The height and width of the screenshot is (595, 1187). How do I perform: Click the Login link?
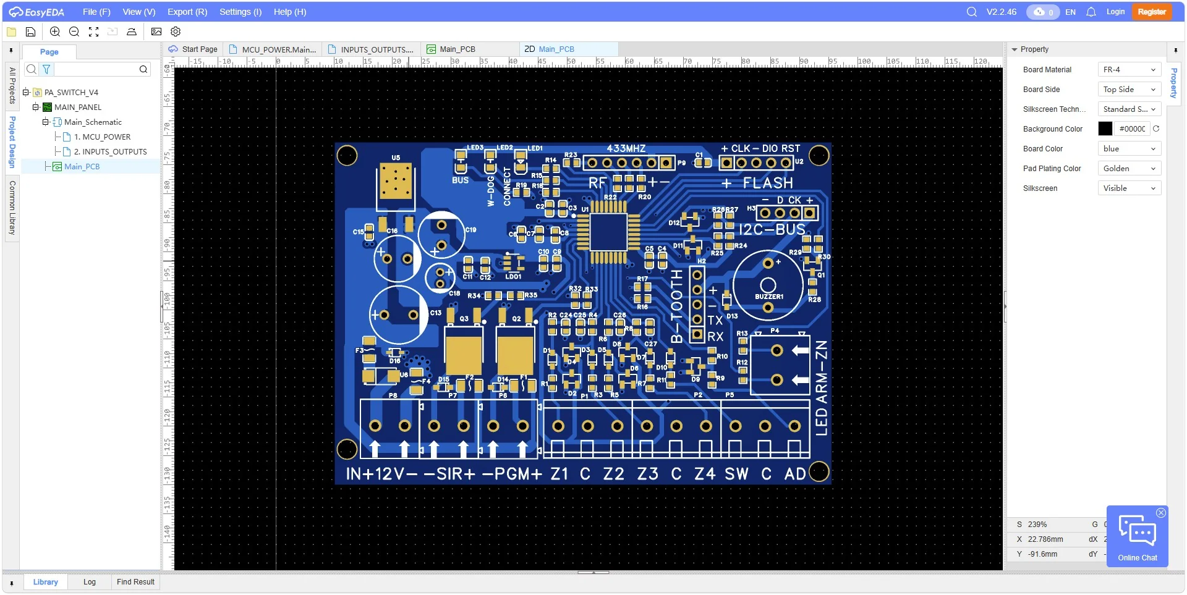pyautogui.click(x=1116, y=11)
